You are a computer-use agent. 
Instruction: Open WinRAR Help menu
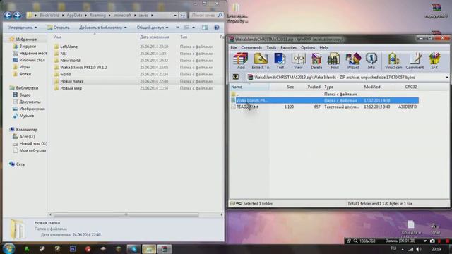pyautogui.click(x=323, y=47)
